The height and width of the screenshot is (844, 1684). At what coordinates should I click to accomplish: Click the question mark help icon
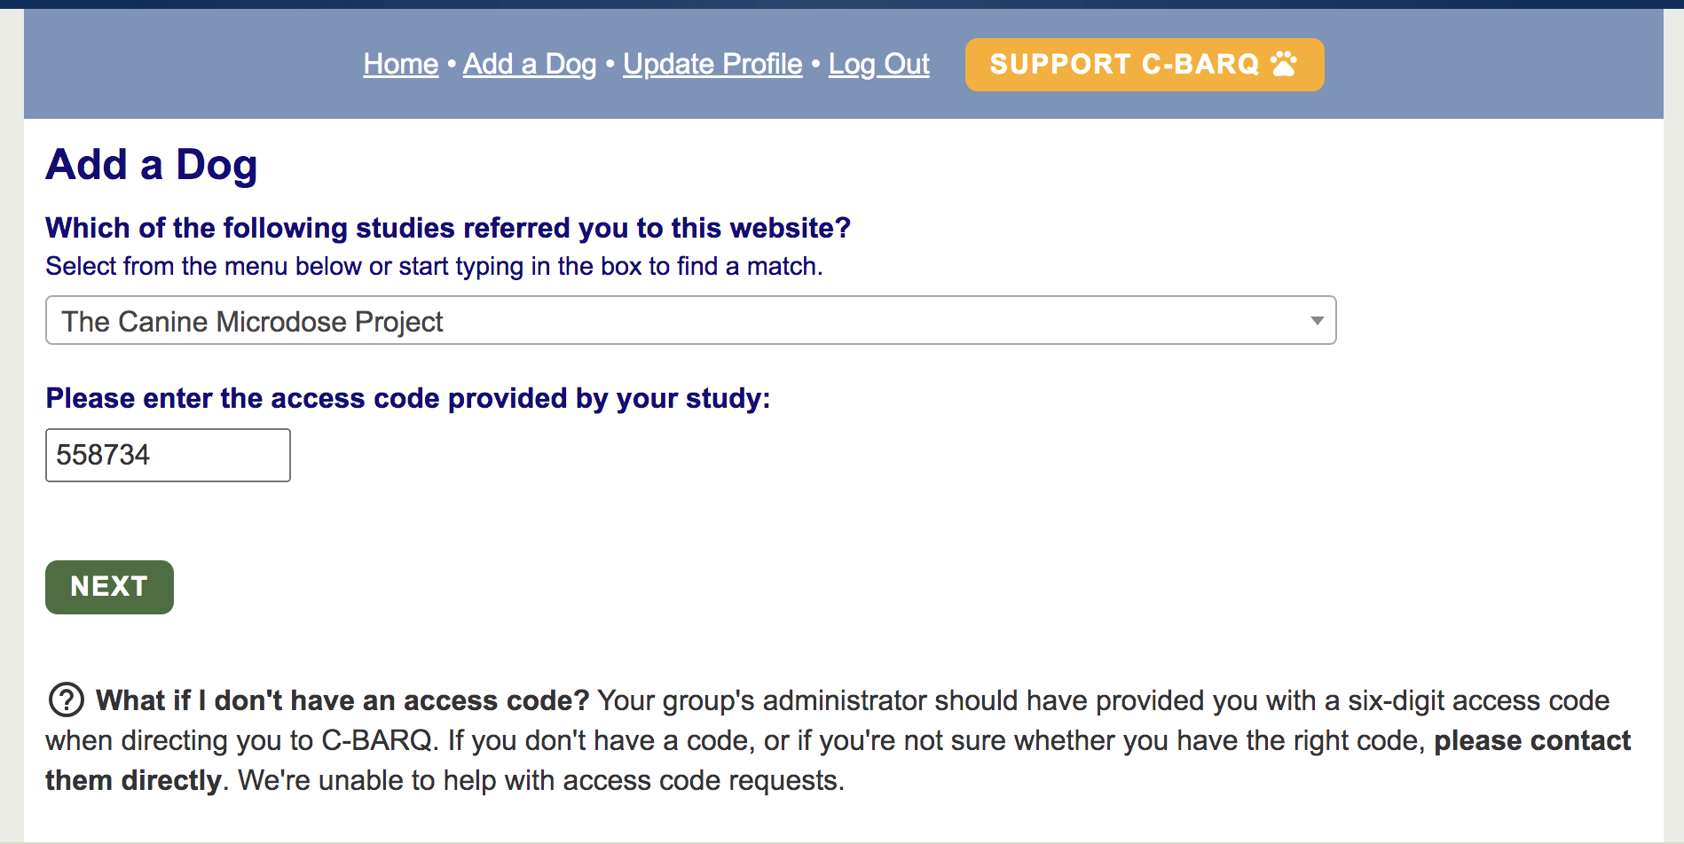66,699
